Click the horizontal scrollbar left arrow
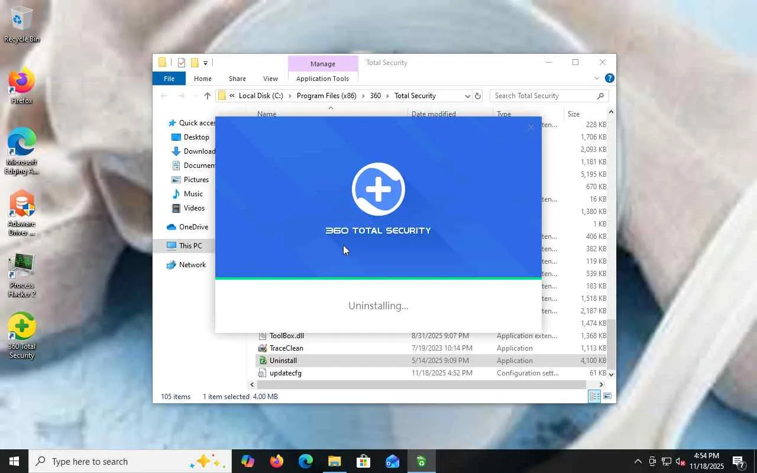Viewport: 757px width, 473px height. click(253, 385)
